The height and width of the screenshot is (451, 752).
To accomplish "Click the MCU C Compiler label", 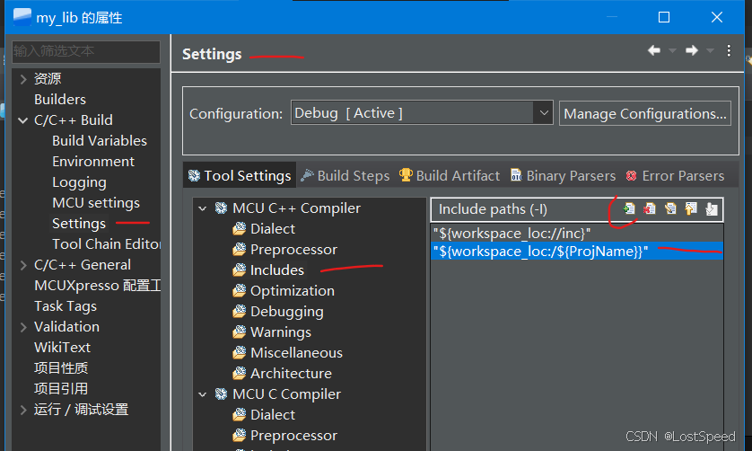I will coord(286,394).
